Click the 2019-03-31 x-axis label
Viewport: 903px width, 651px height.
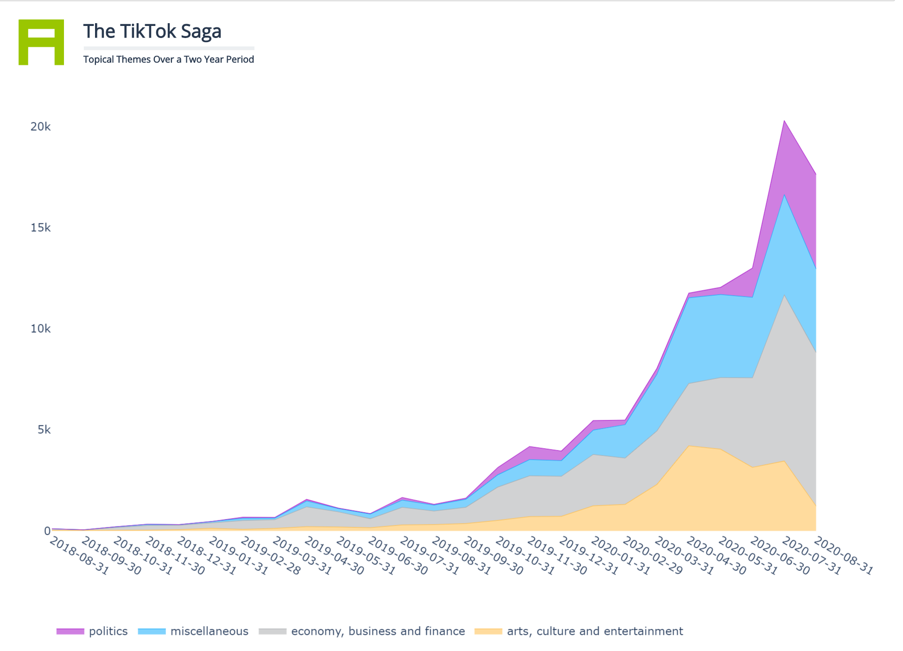coord(302,556)
